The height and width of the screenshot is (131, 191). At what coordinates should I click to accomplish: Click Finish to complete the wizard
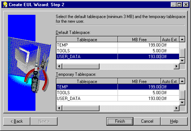(x=120, y=121)
